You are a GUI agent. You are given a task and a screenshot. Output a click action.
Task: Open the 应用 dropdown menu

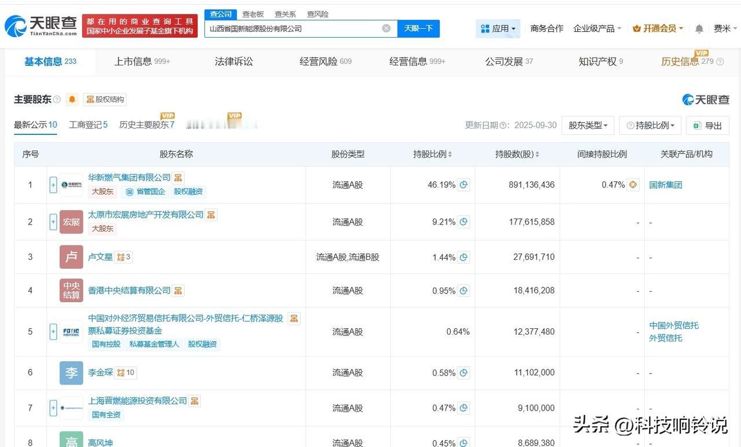(x=498, y=28)
